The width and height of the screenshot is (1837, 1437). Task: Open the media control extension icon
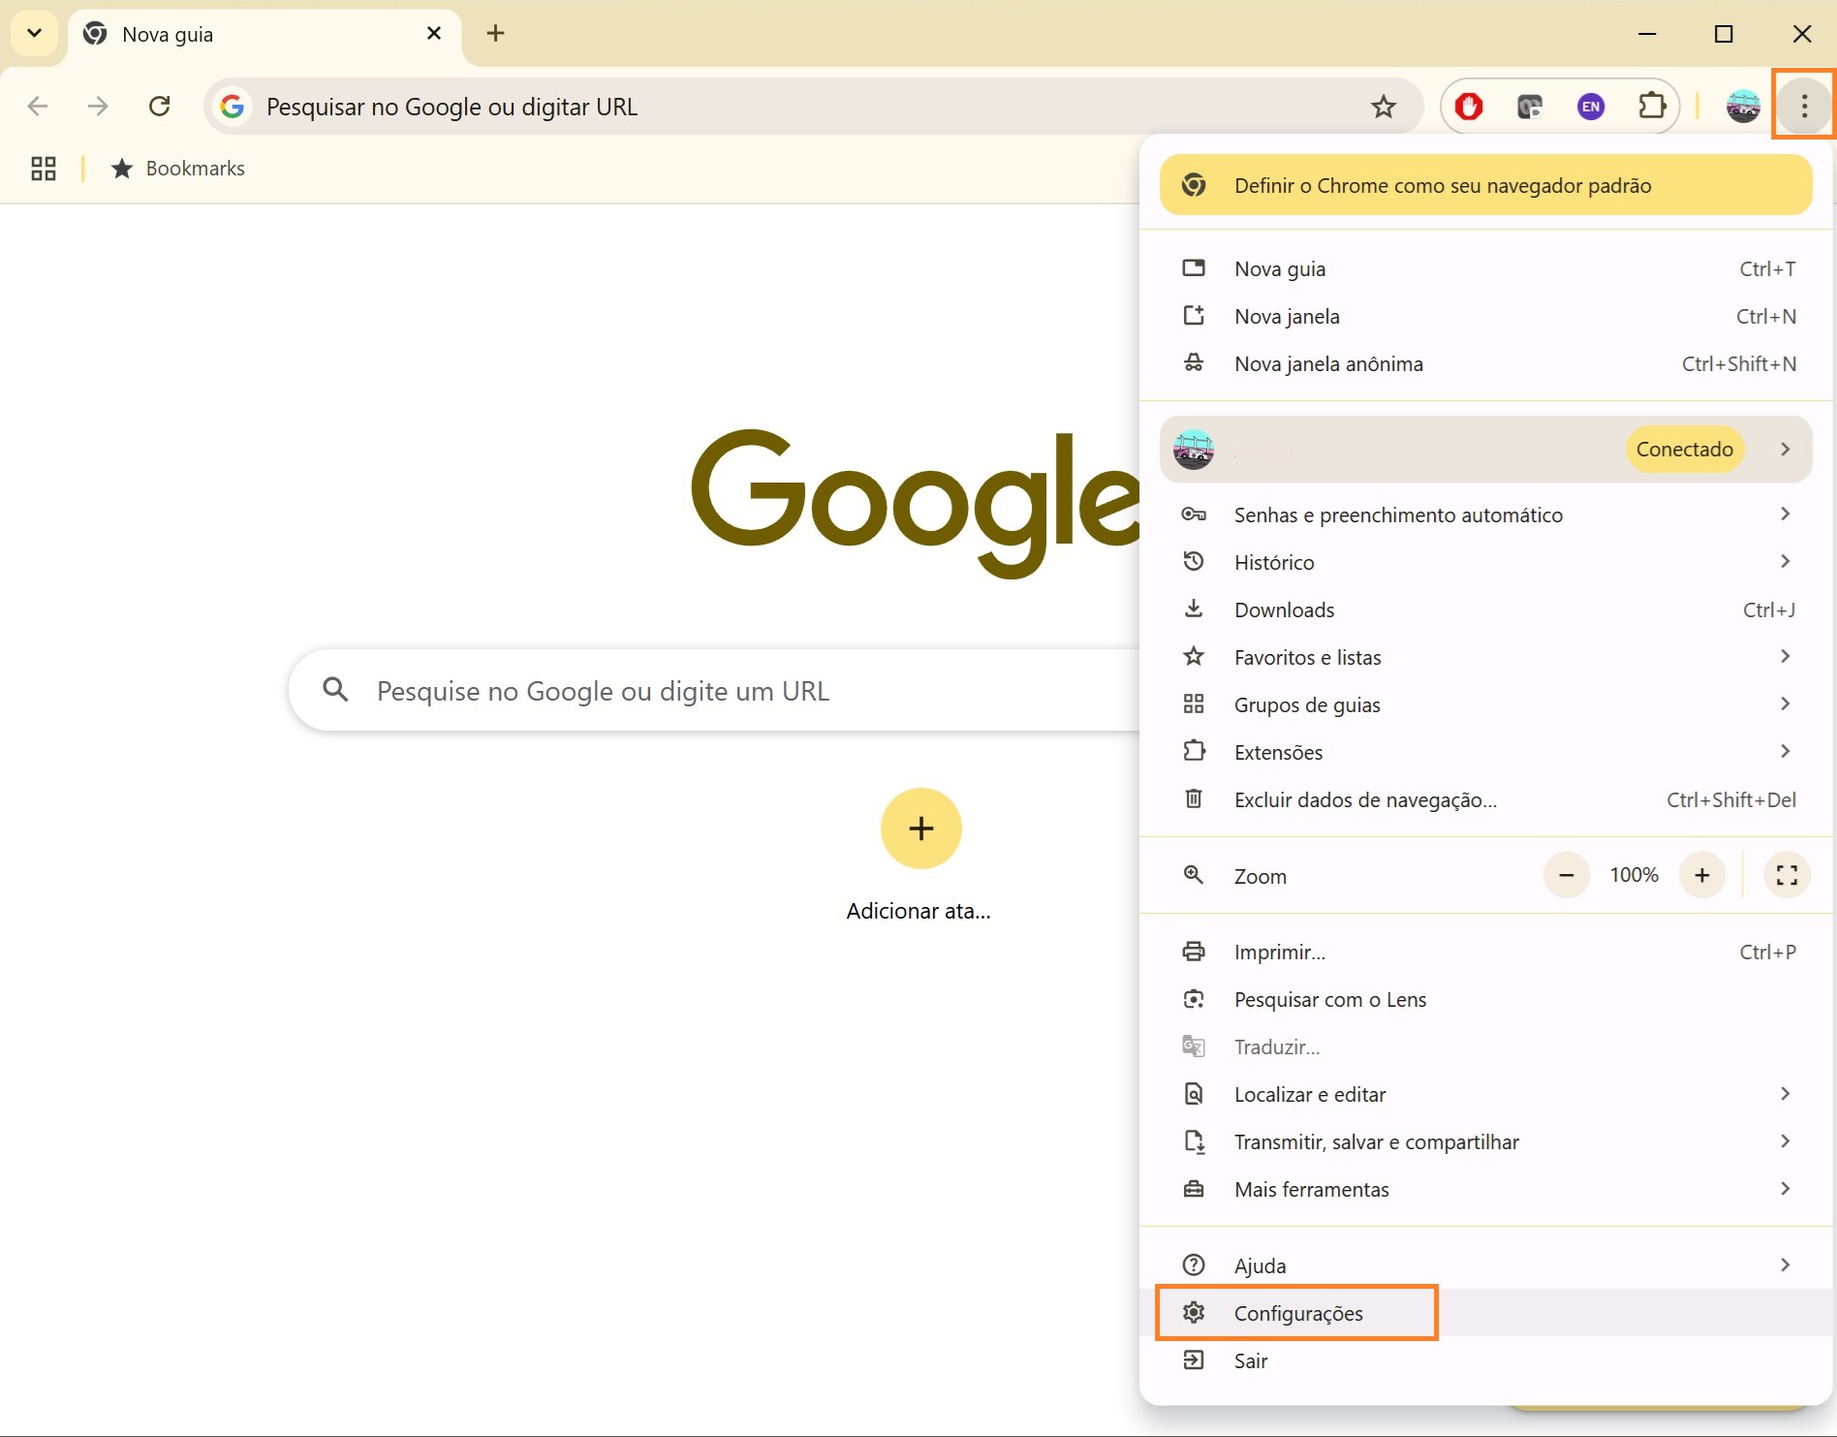coord(1530,107)
